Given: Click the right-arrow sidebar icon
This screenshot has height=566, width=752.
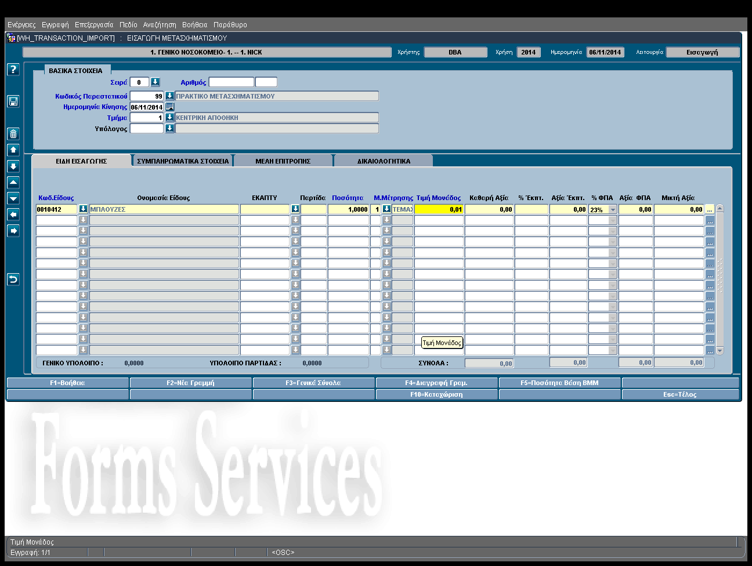Looking at the screenshot, I should [x=13, y=231].
